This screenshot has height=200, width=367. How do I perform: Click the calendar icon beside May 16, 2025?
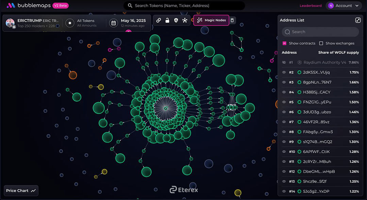[x=114, y=23]
